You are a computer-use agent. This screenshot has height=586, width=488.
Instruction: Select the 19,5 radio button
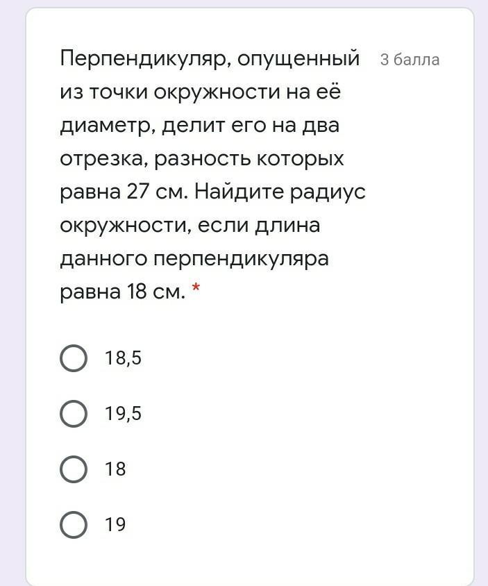(x=74, y=414)
